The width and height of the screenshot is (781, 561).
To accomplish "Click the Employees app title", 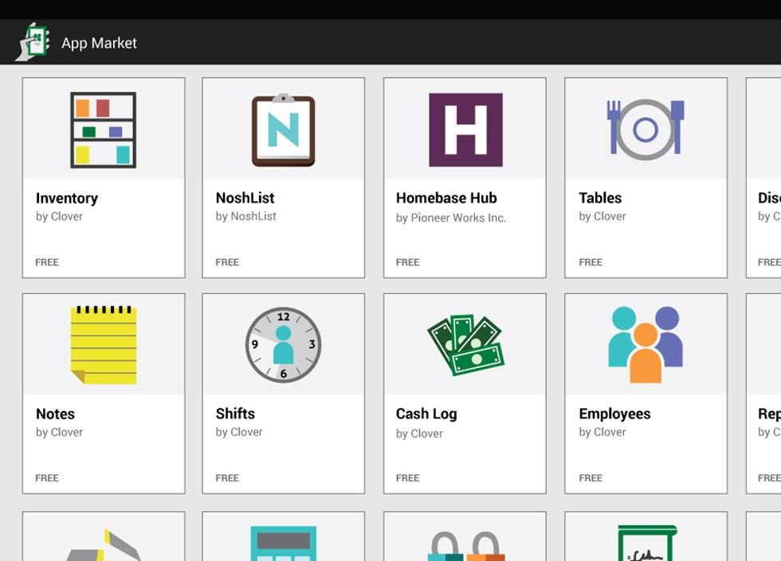I will click(614, 414).
